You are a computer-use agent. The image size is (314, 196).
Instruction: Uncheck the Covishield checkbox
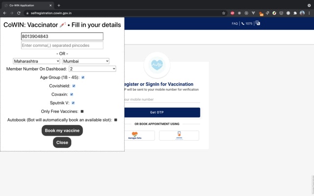pos(74,86)
